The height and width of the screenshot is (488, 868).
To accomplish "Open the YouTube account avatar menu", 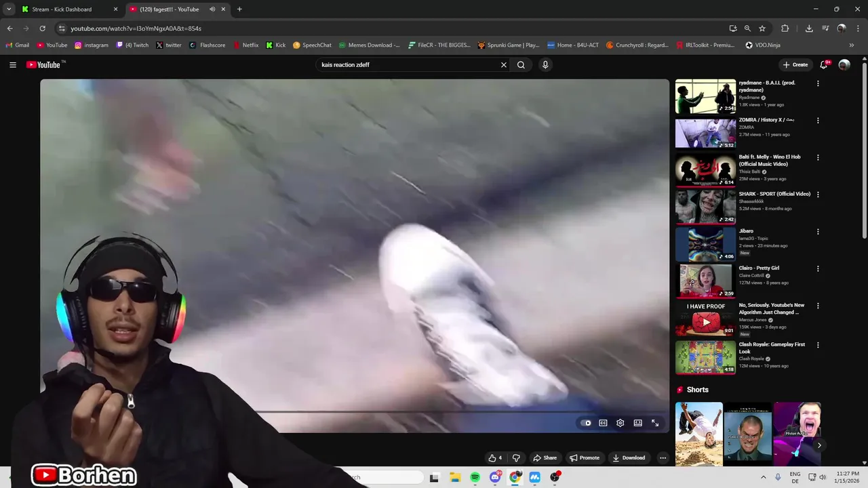I will (x=844, y=65).
